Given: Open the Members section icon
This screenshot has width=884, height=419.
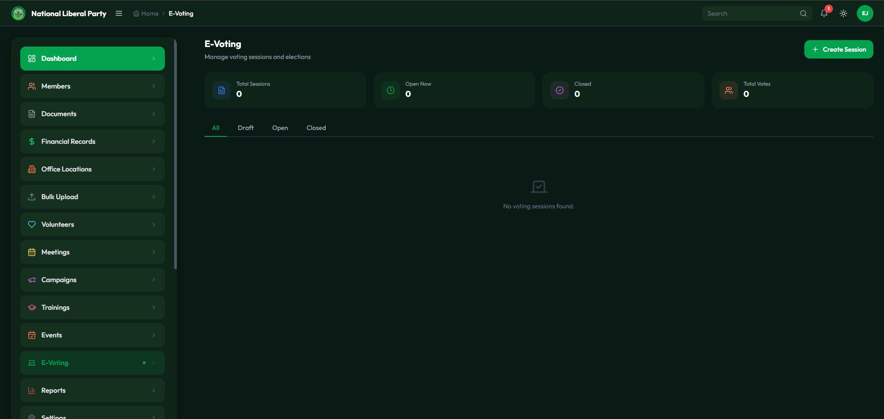Looking at the screenshot, I should click(31, 86).
